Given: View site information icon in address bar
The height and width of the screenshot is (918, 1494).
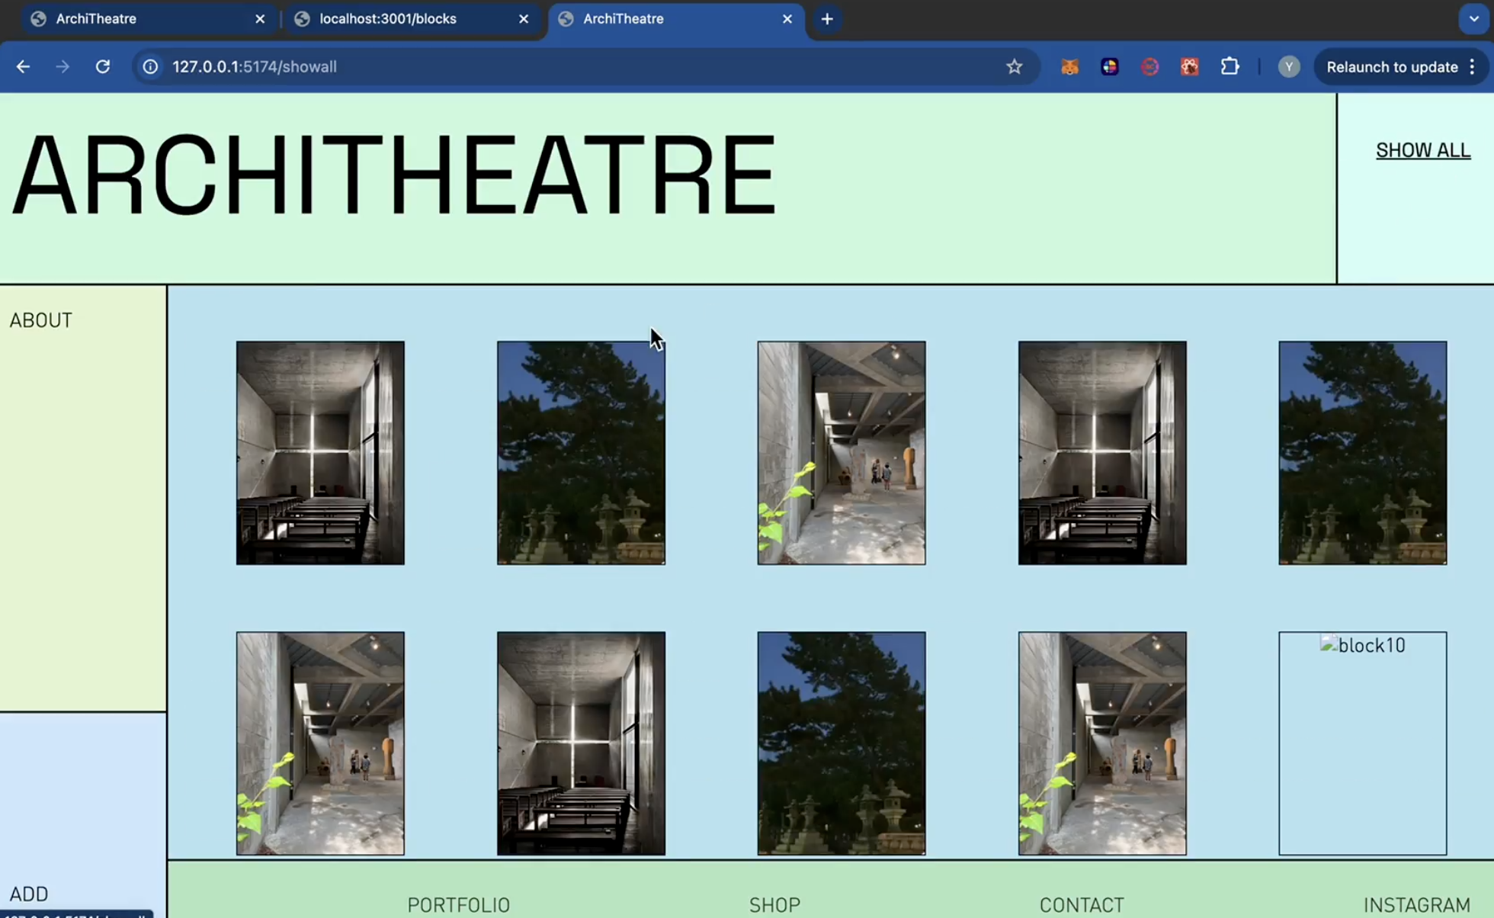Looking at the screenshot, I should pyautogui.click(x=151, y=67).
